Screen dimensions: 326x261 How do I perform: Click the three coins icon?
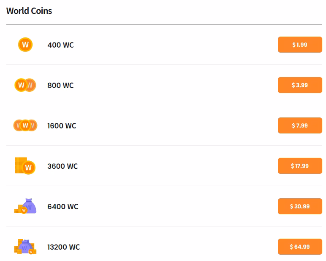point(25,125)
